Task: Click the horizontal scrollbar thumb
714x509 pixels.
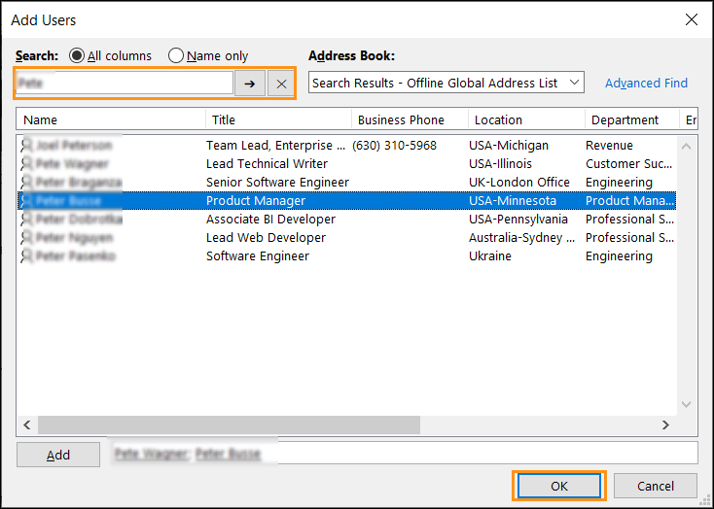Action: (229, 424)
